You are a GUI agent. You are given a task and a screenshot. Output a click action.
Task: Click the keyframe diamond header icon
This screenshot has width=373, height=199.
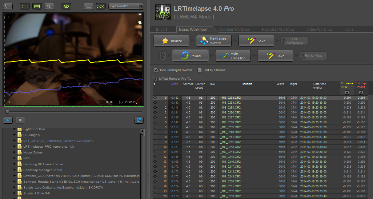[154, 84]
